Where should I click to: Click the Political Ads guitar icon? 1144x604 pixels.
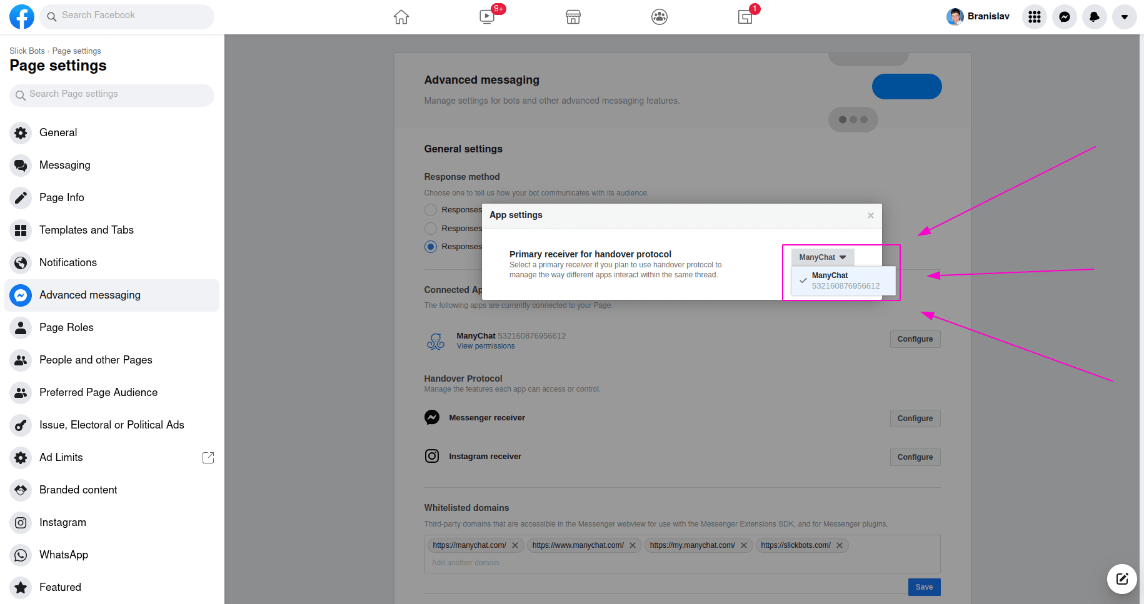click(21, 425)
